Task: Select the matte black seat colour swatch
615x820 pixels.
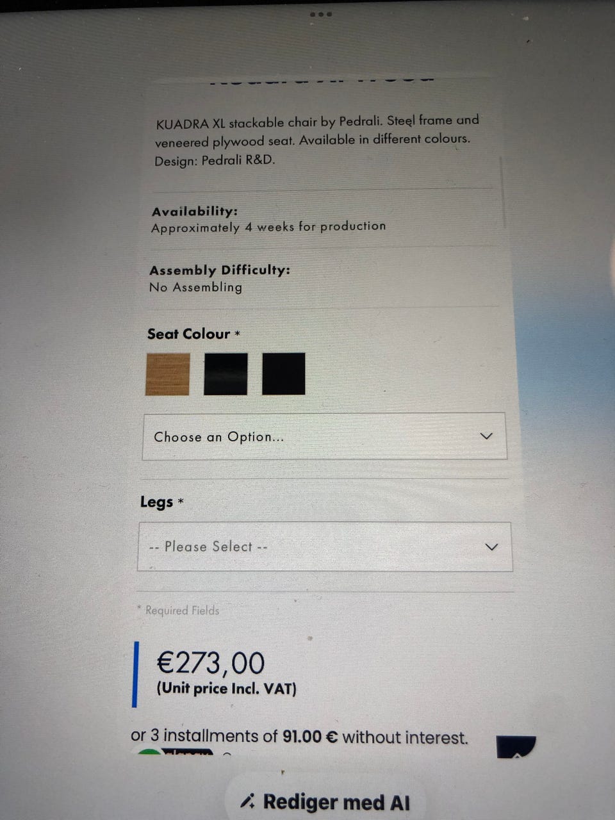Action: (284, 373)
